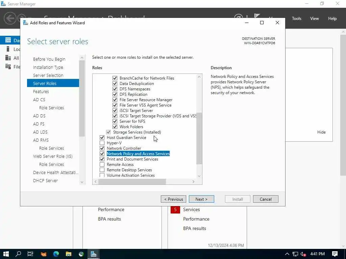Image resolution: width=346 pixels, height=259 pixels.
Task: Uncheck Print and Document Services
Action: click(102, 159)
